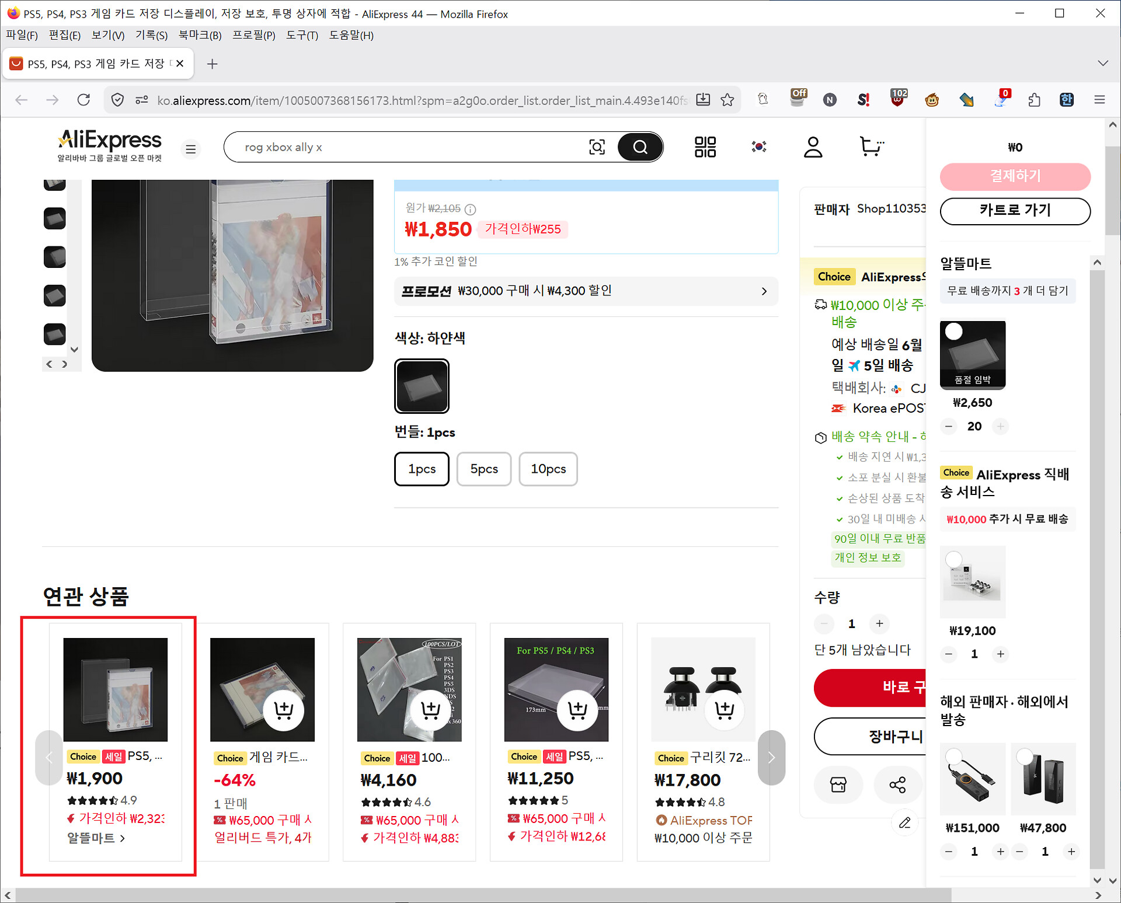Open the new tab plus button
Image resolution: width=1121 pixels, height=903 pixels.
point(212,64)
